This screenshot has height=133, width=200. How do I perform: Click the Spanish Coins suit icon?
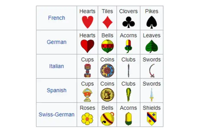107,95
